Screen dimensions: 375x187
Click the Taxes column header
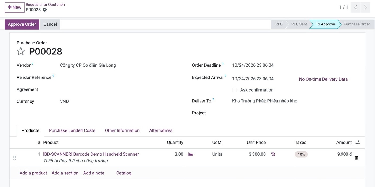301,143
